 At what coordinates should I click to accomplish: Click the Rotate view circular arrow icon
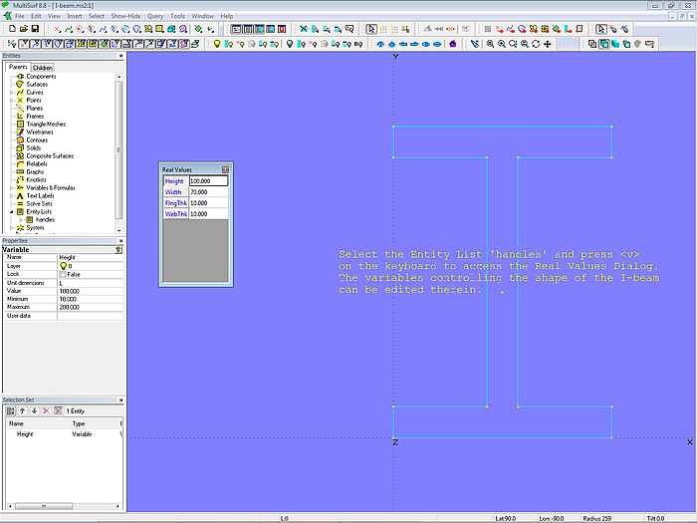[537, 44]
